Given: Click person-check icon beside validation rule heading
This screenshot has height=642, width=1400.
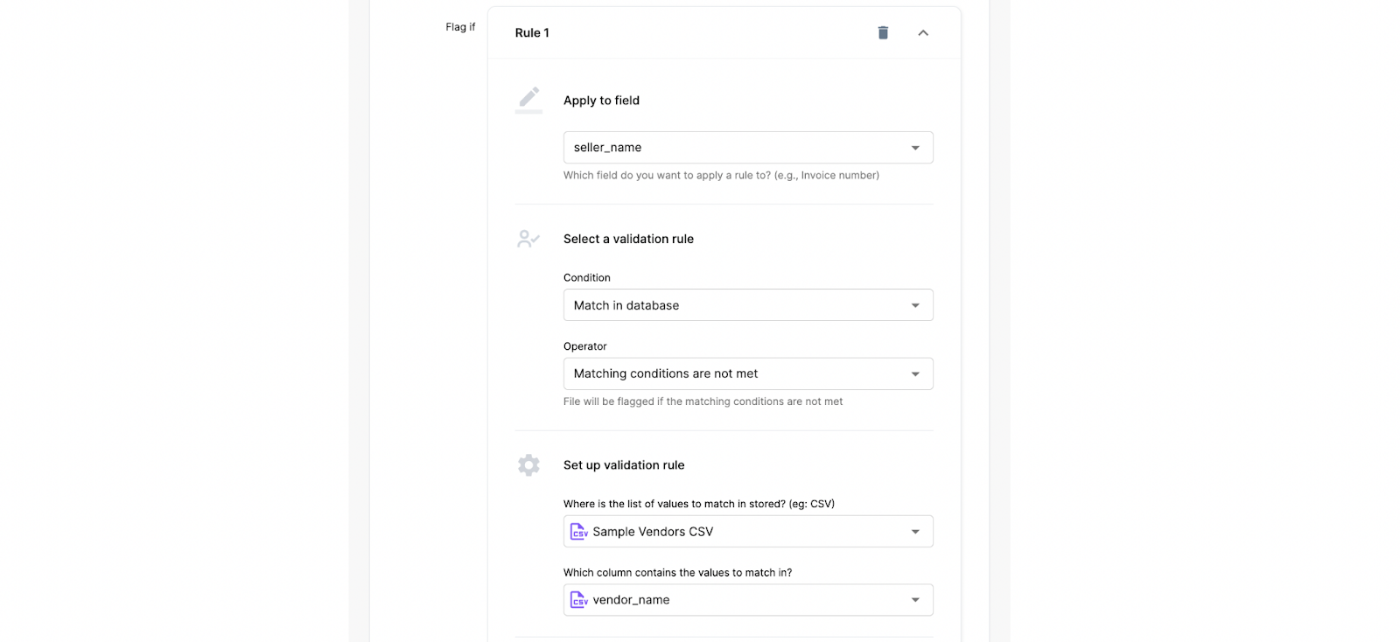Looking at the screenshot, I should point(528,238).
